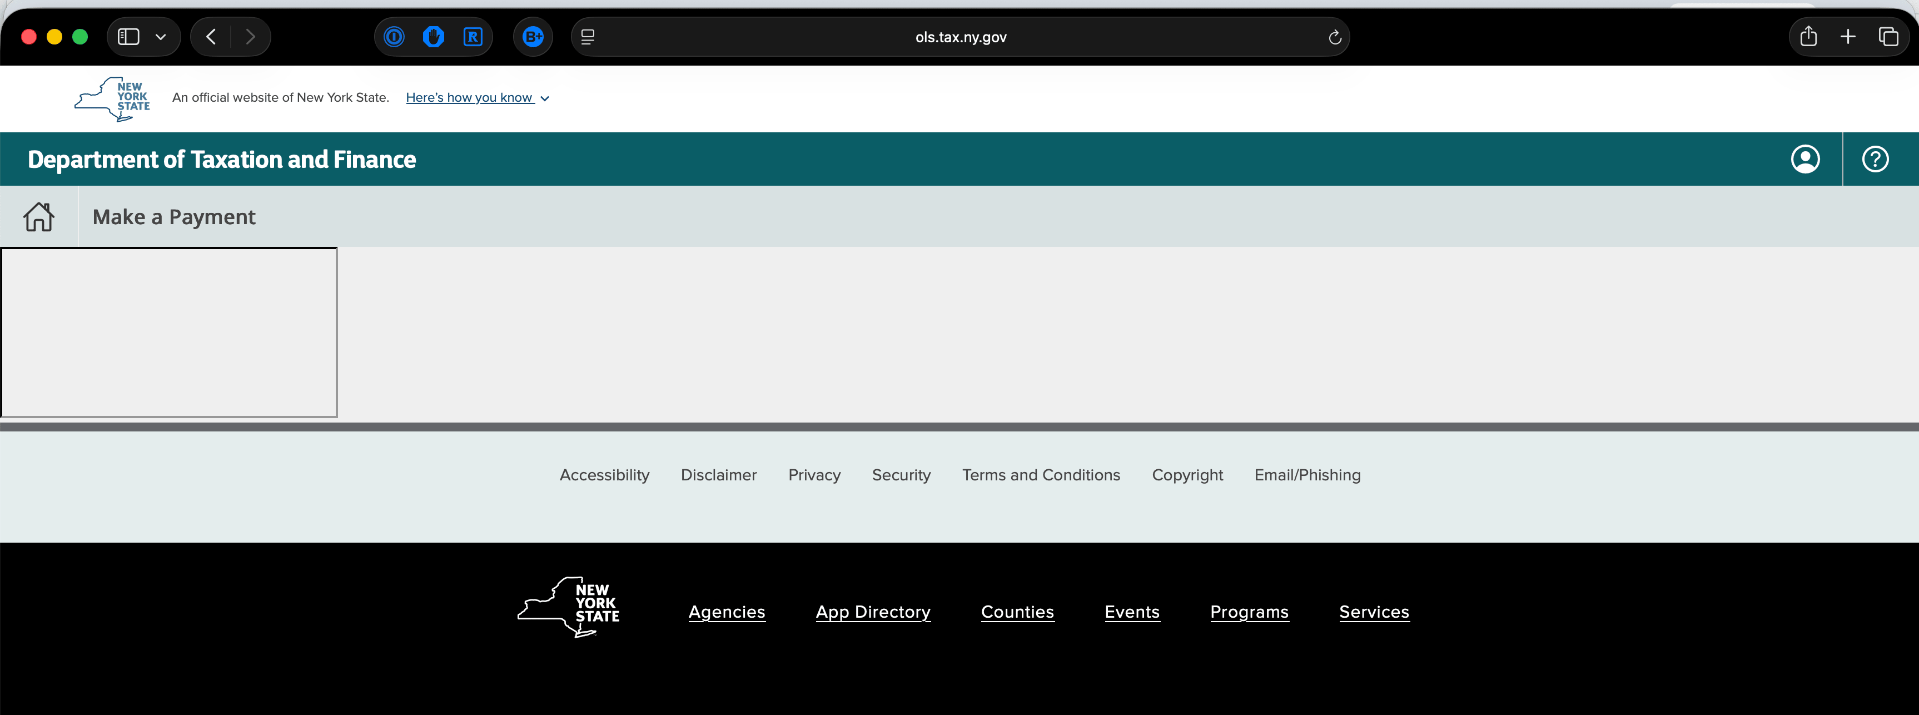Click the B+ extension icon
Viewport: 1919px width, 715px height.
[x=533, y=37]
